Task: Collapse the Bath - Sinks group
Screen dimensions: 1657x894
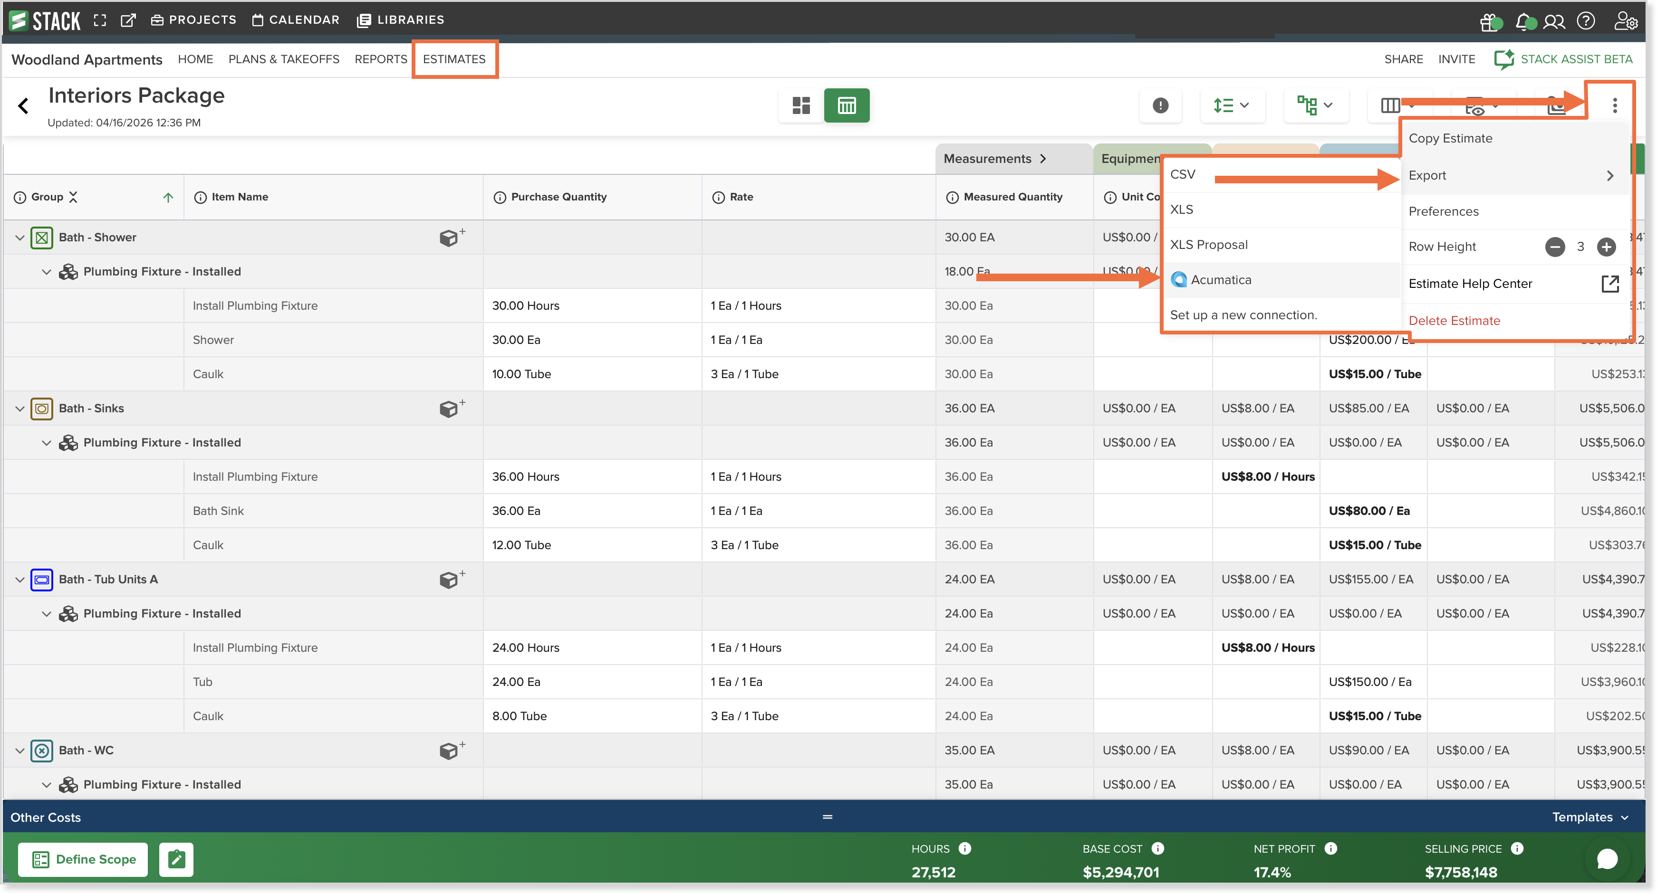Action: [20, 409]
